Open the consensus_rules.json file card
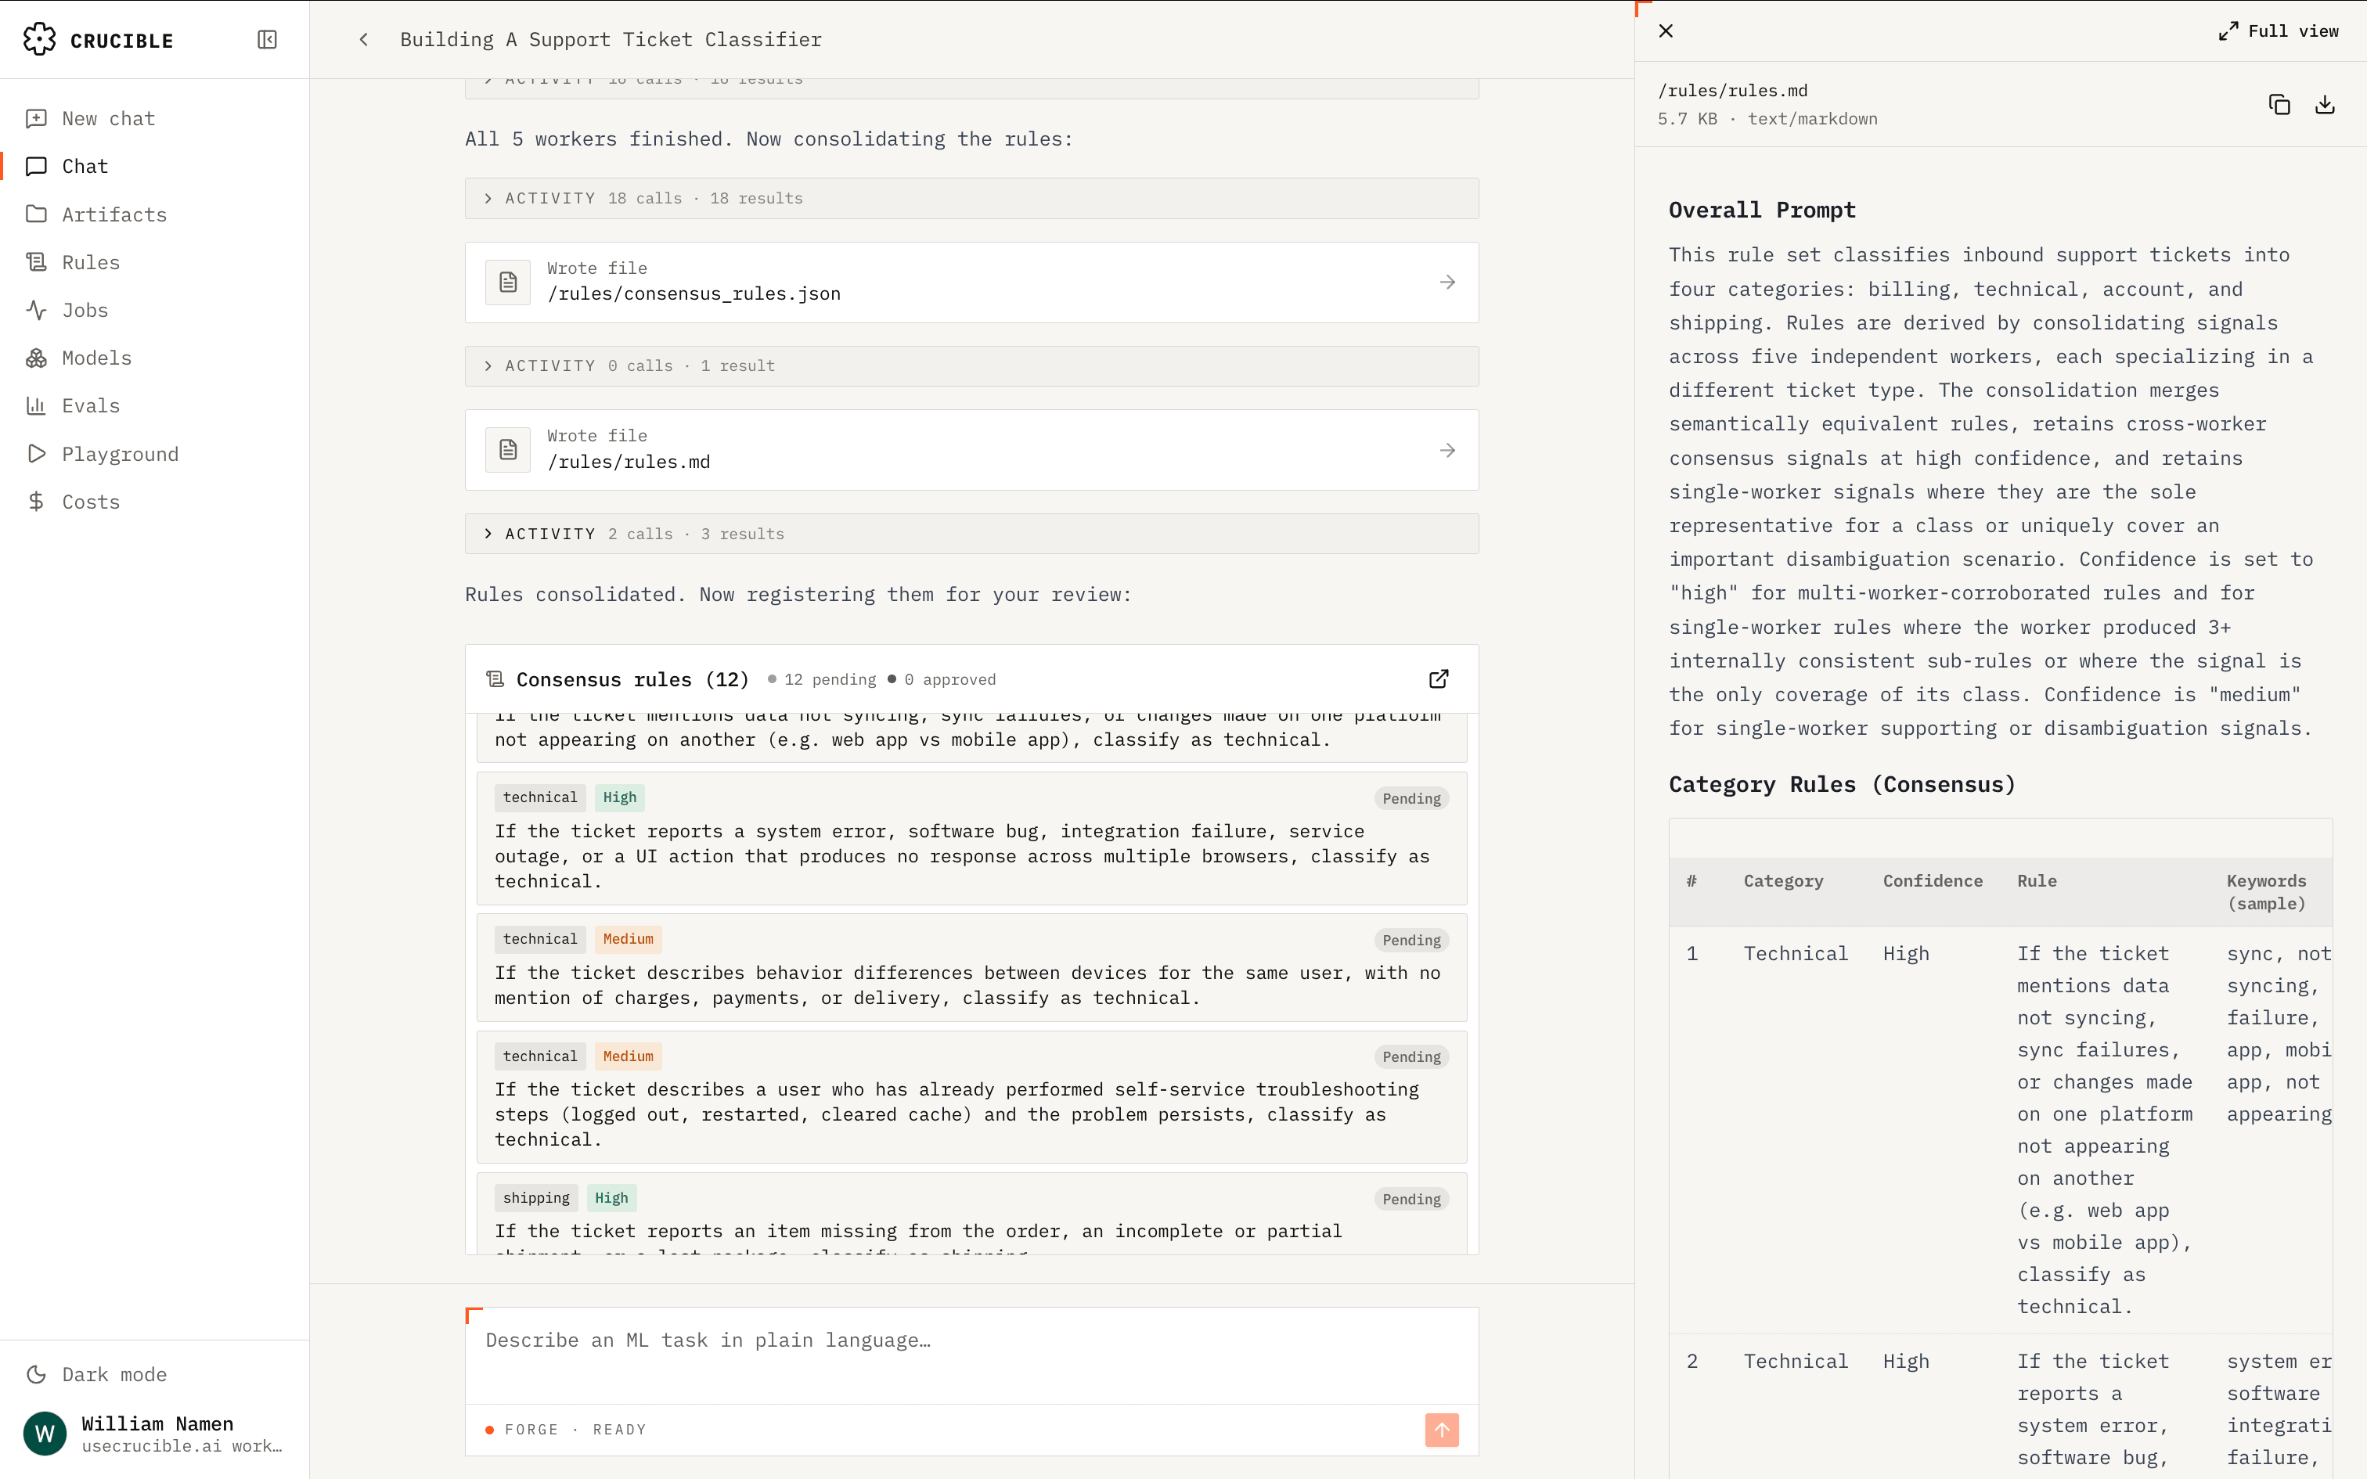The image size is (2367, 1479). 971,282
